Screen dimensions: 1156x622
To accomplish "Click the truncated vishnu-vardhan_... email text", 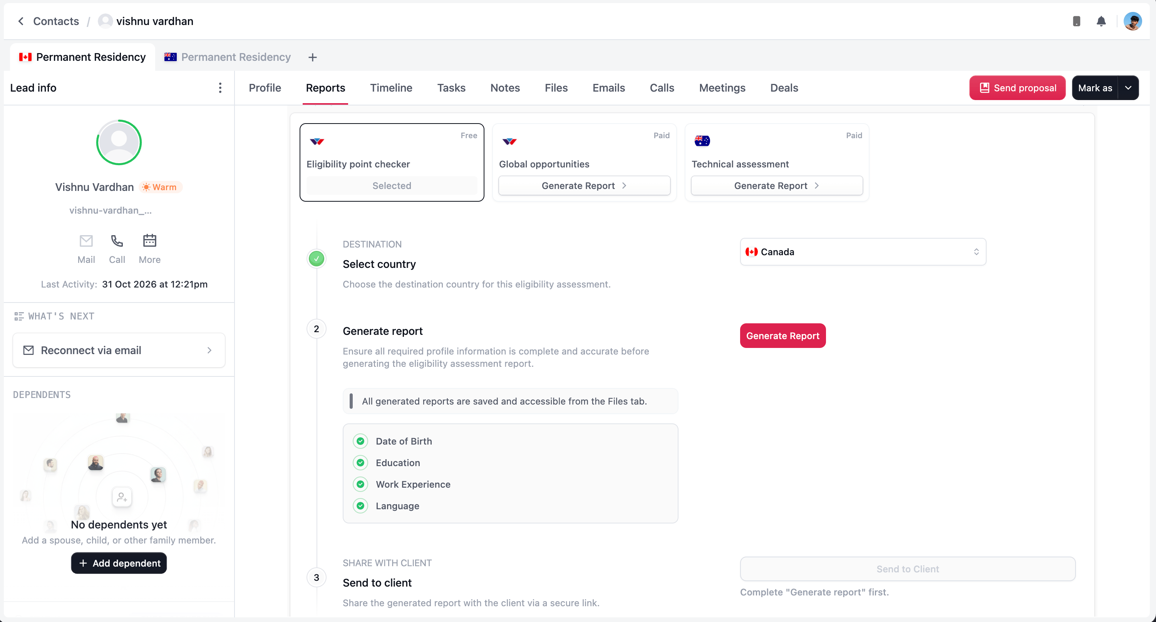I will (111, 210).
